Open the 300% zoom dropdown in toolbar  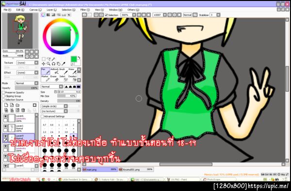134,15
